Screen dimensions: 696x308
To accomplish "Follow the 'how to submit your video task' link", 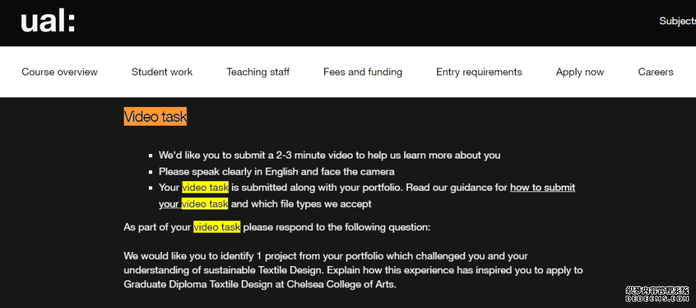I will click(x=543, y=188).
